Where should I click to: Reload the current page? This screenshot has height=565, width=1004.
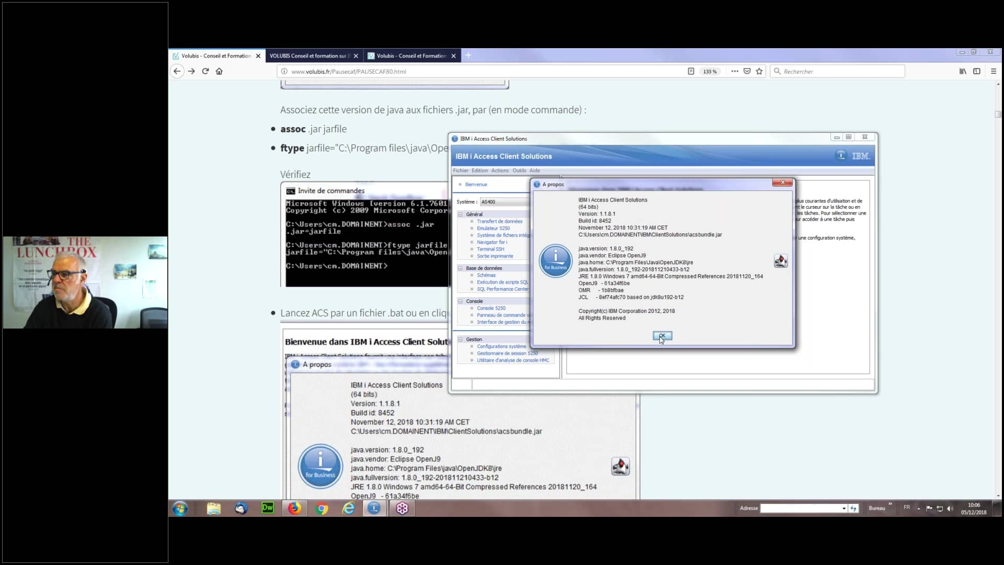(206, 71)
